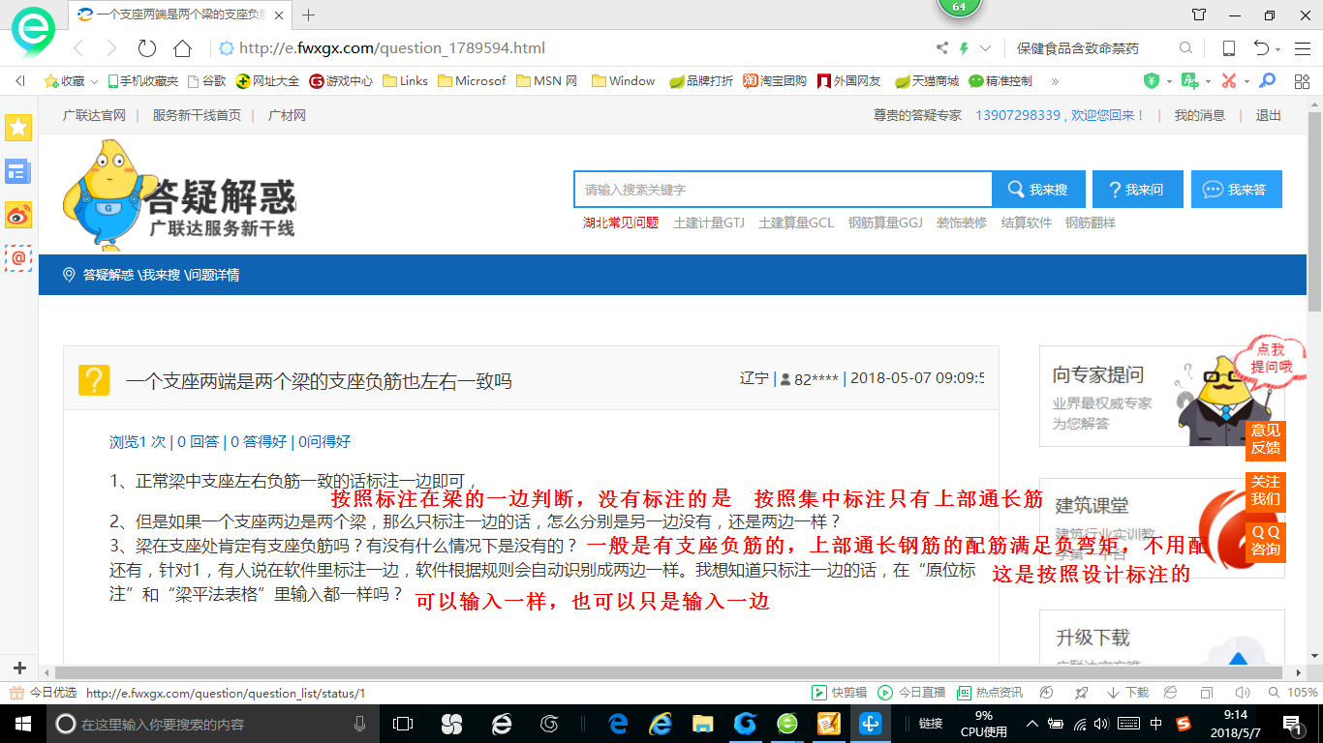Click the 请输入搜索关键字 search field

[x=783, y=190]
